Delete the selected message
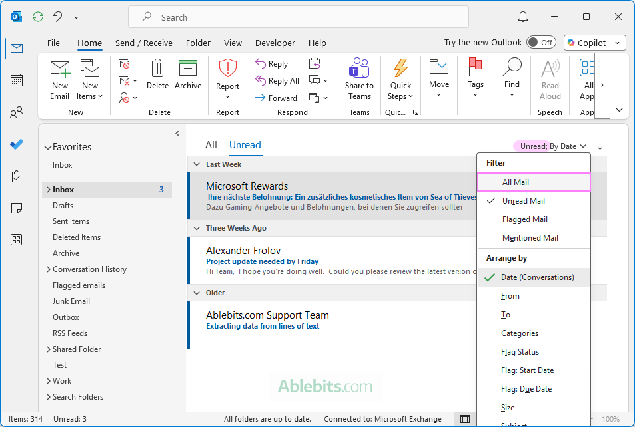635x427 pixels. [157, 74]
